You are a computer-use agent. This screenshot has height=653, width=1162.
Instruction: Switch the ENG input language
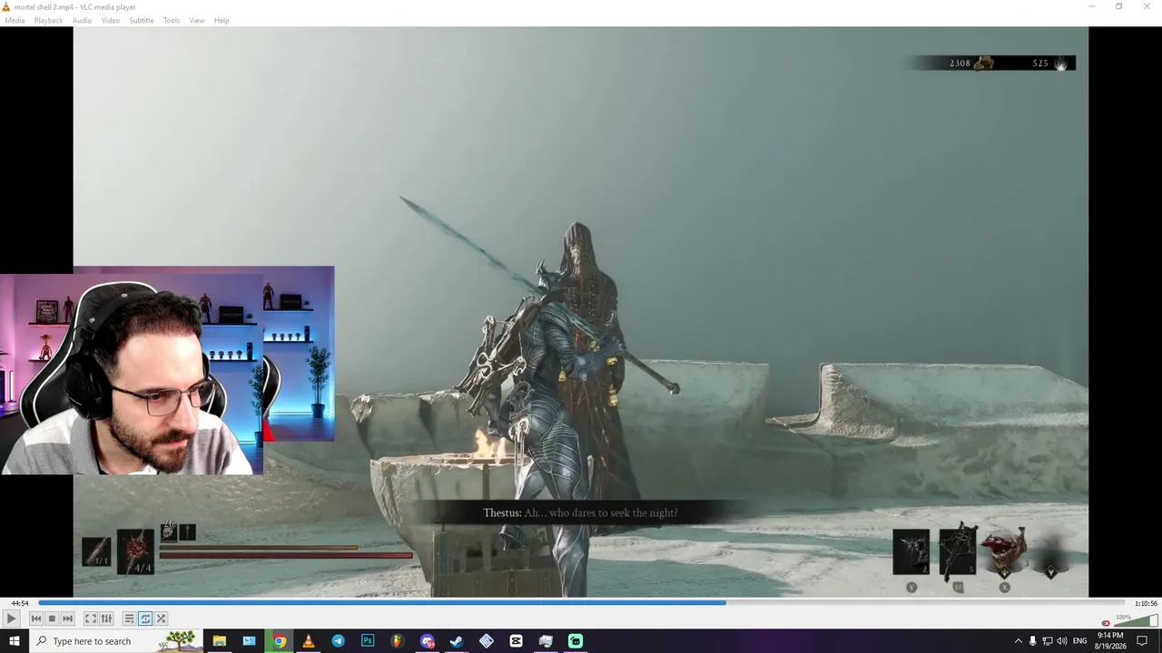click(x=1082, y=641)
